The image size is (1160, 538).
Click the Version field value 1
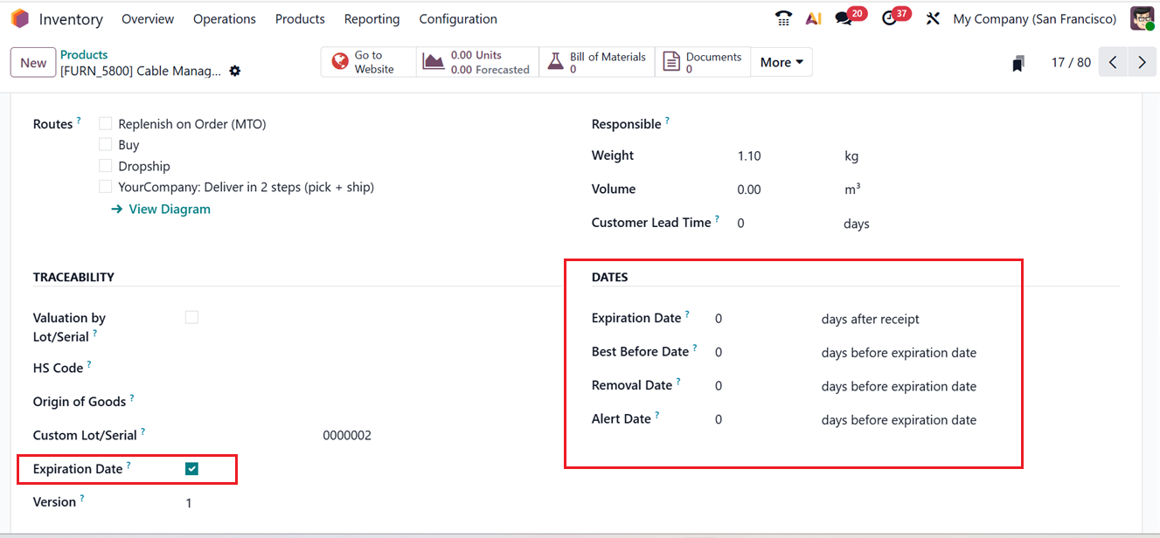pos(189,503)
